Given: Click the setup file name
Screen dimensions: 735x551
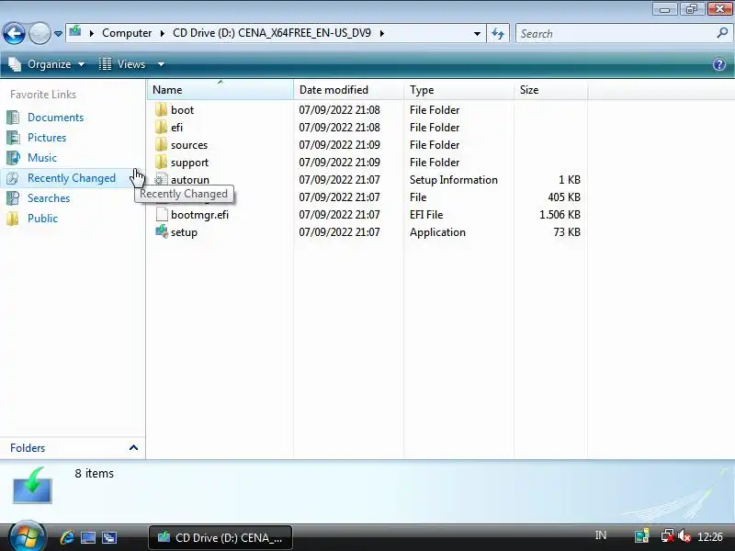Looking at the screenshot, I should [185, 232].
